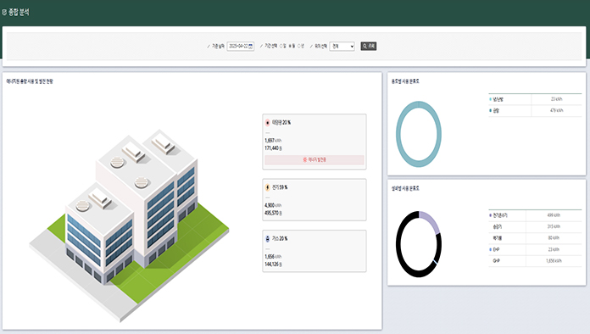This screenshot has height=334, width=590.
Task: Click the lavender segment of facility donut chart
Action: [x=431, y=220]
